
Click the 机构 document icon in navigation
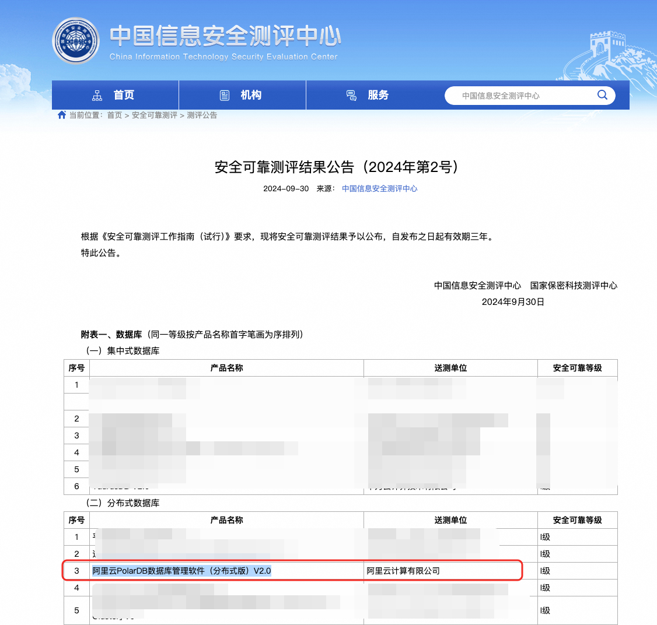click(x=225, y=96)
